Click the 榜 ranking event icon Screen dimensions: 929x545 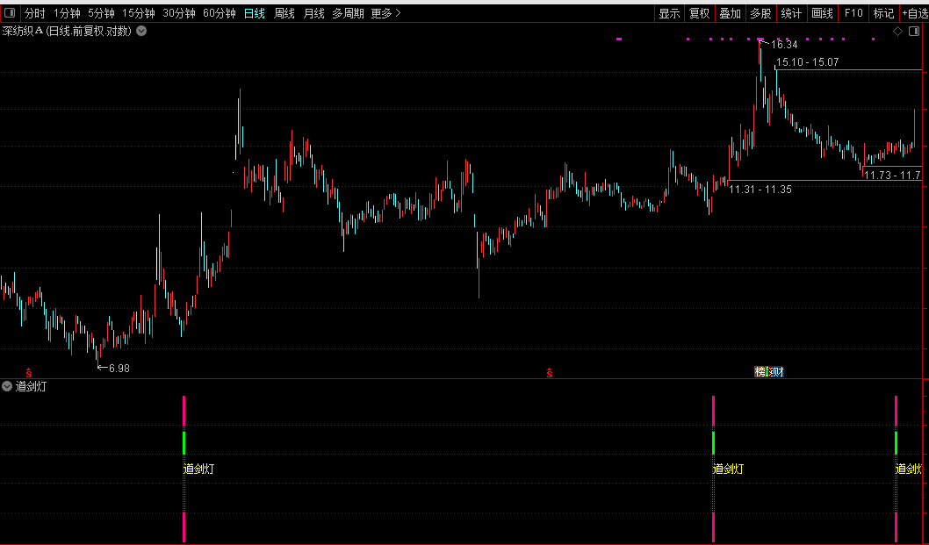point(760,371)
